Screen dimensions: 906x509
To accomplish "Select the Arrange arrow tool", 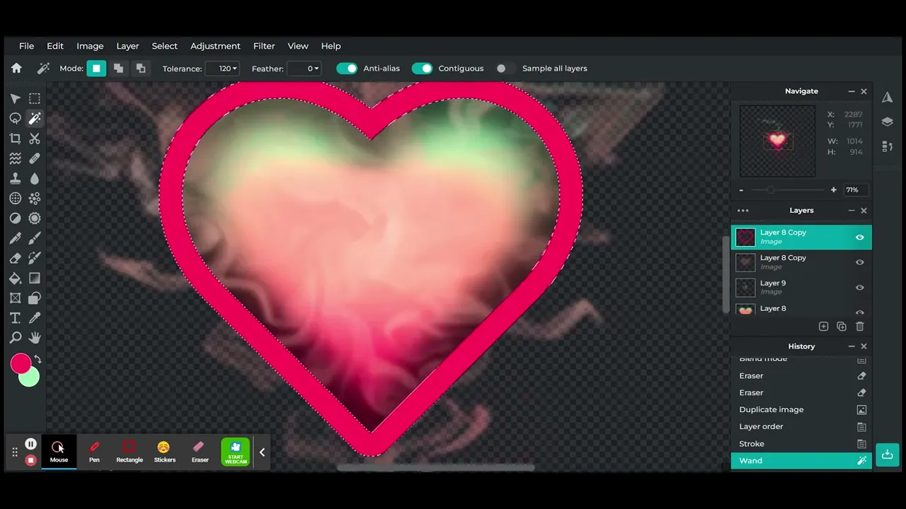I will click(15, 99).
